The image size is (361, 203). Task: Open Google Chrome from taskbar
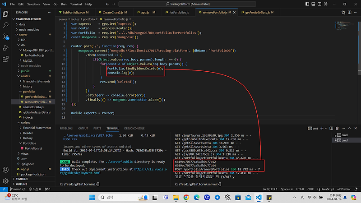coord(186,198)
